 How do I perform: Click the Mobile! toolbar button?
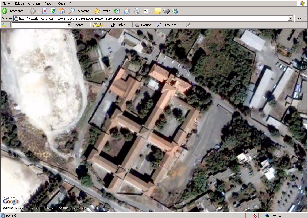[119, 25]
